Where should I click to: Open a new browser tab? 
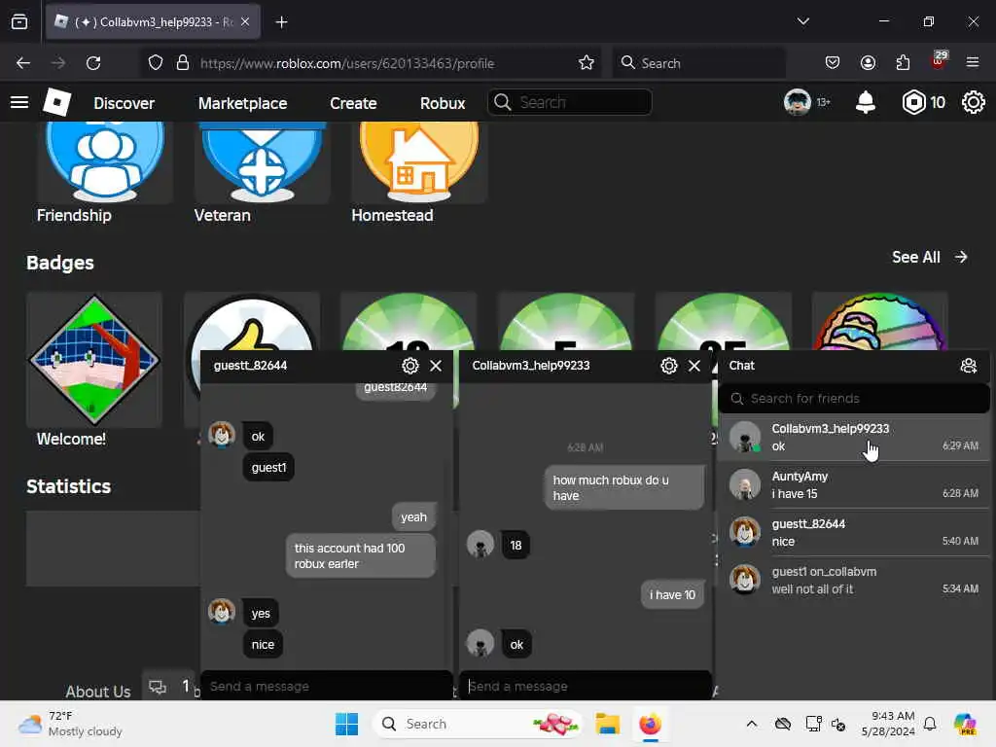click(x=281, y=22)
